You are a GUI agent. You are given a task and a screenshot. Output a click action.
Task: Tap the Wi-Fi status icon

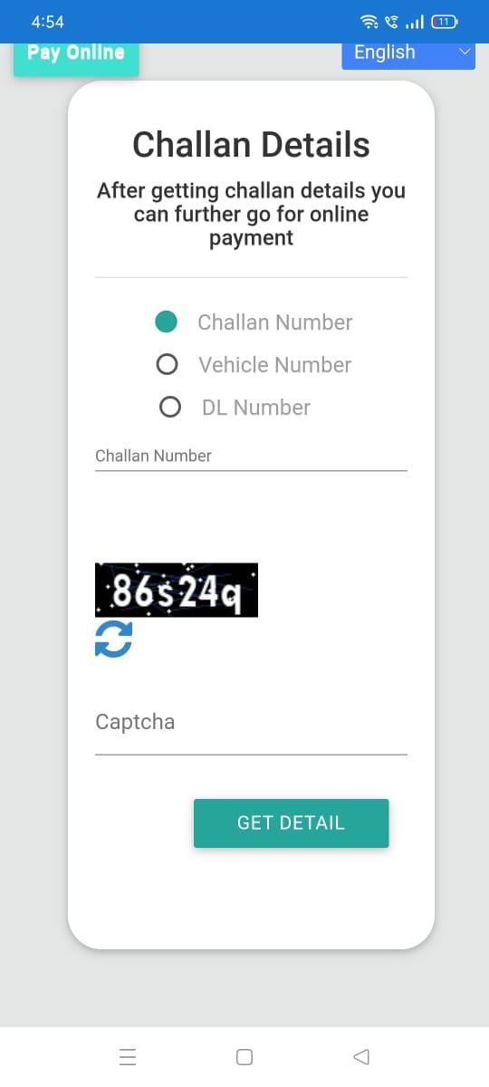(369, 21)
